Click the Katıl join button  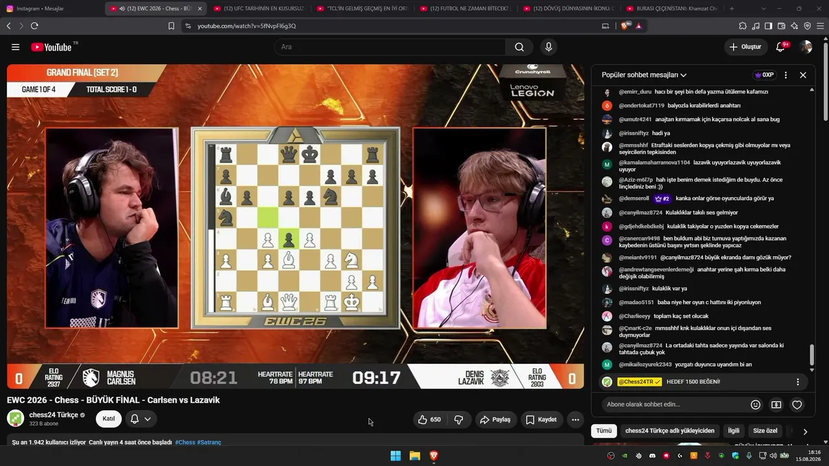[109, 419]
